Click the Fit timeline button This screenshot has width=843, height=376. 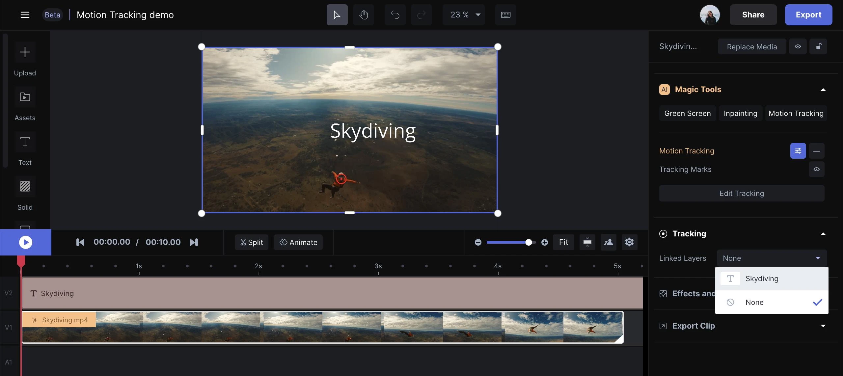563,242
